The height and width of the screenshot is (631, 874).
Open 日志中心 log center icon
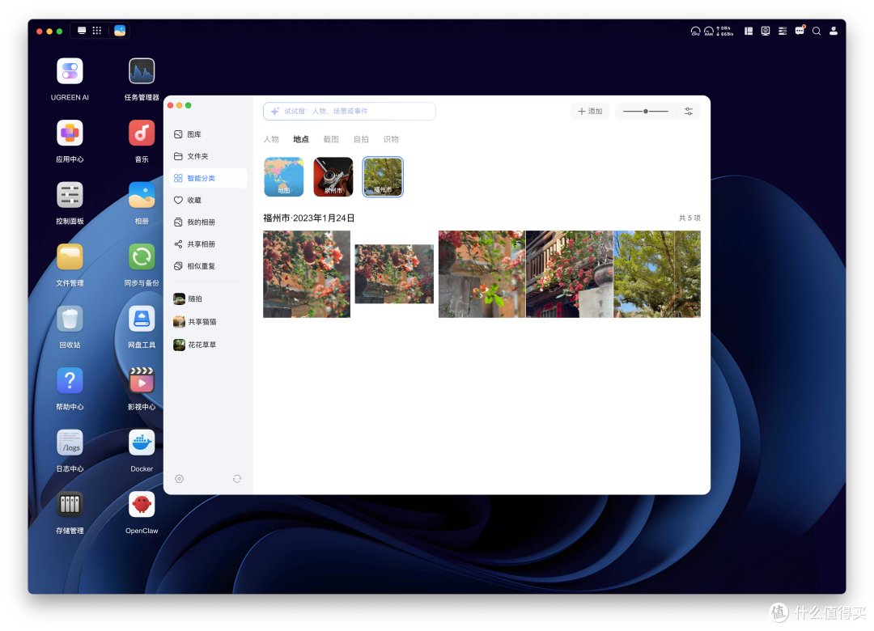70,443
